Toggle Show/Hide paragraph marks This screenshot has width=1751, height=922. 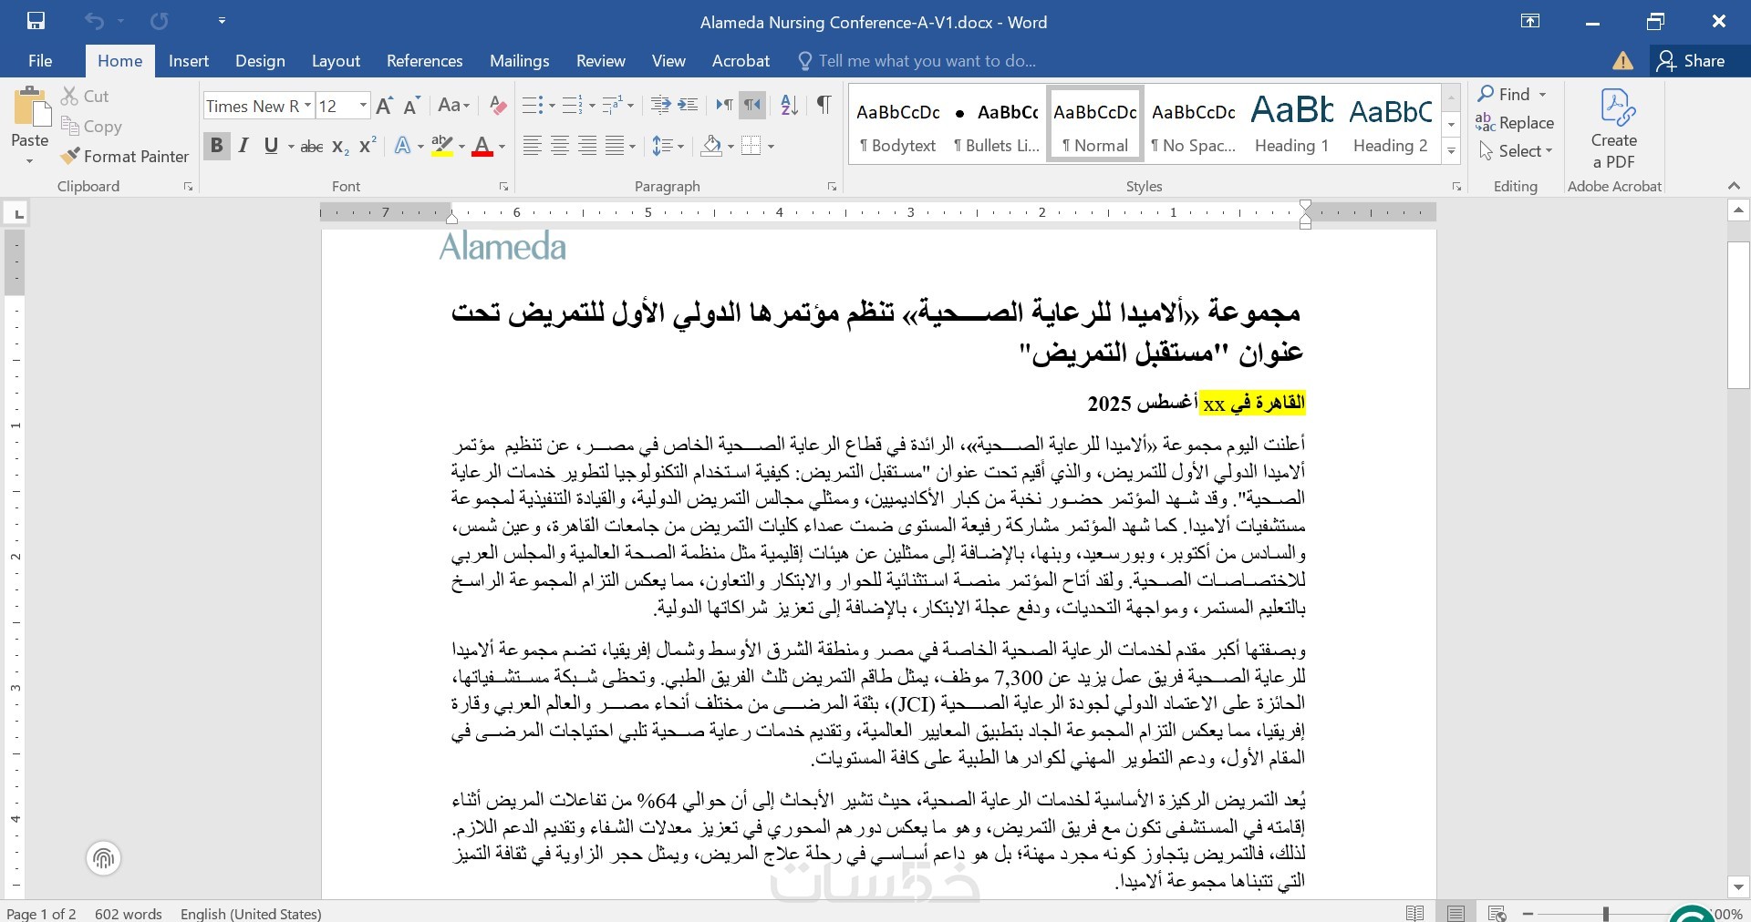pyautogui.click(x=824, y=106)
